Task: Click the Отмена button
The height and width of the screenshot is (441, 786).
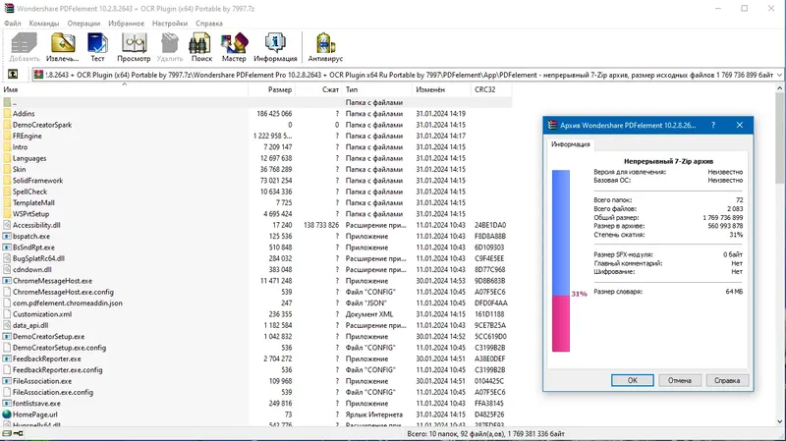Action: point(679,380)
